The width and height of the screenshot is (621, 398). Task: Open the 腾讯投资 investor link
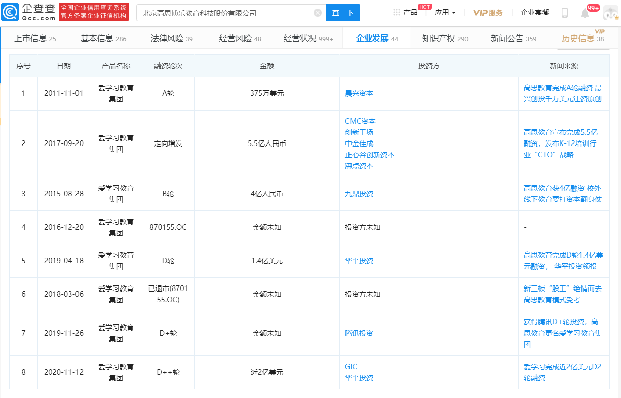coord(359,333)
